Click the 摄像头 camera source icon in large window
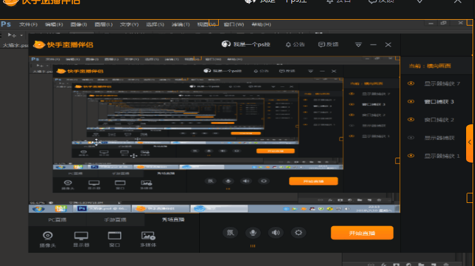475x266 pixels. tap(48, 236)
